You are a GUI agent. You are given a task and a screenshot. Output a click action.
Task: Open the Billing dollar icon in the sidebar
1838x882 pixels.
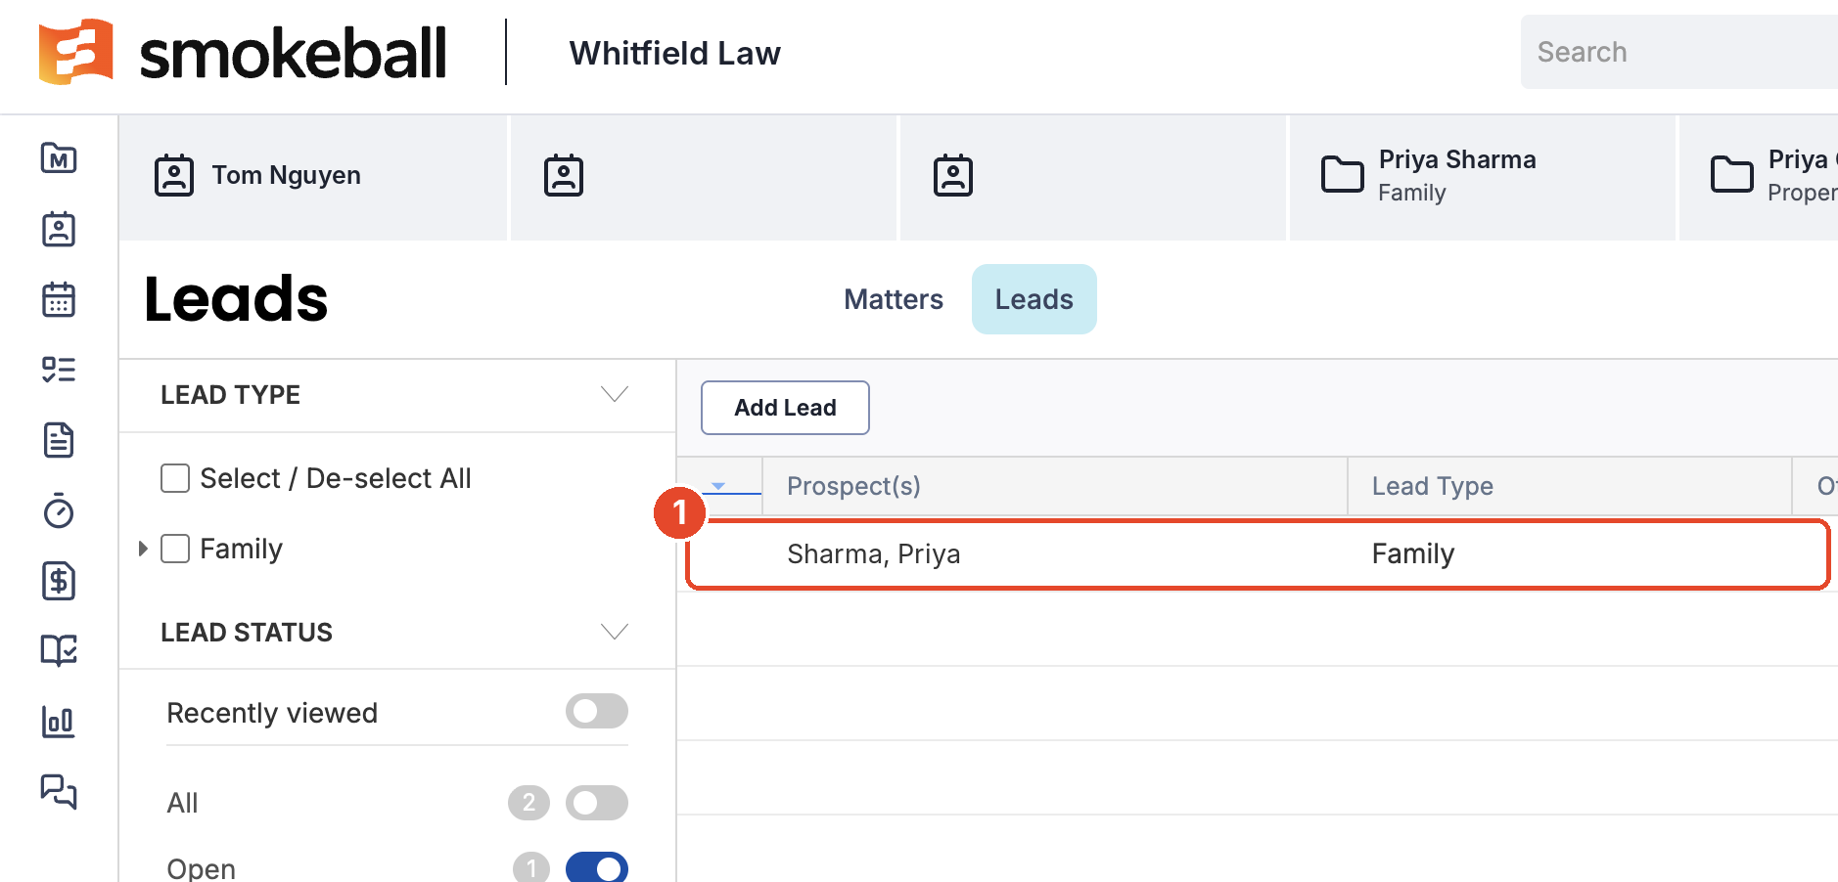click(x=59, y=581)
